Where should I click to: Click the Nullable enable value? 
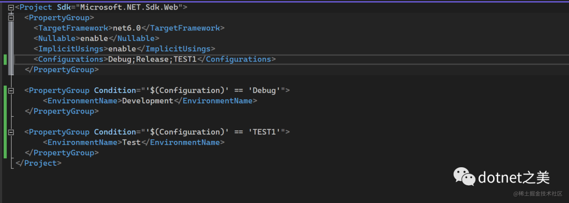(94, 38)
